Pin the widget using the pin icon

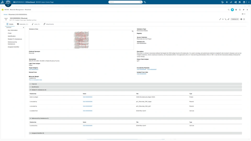[243, 10]
